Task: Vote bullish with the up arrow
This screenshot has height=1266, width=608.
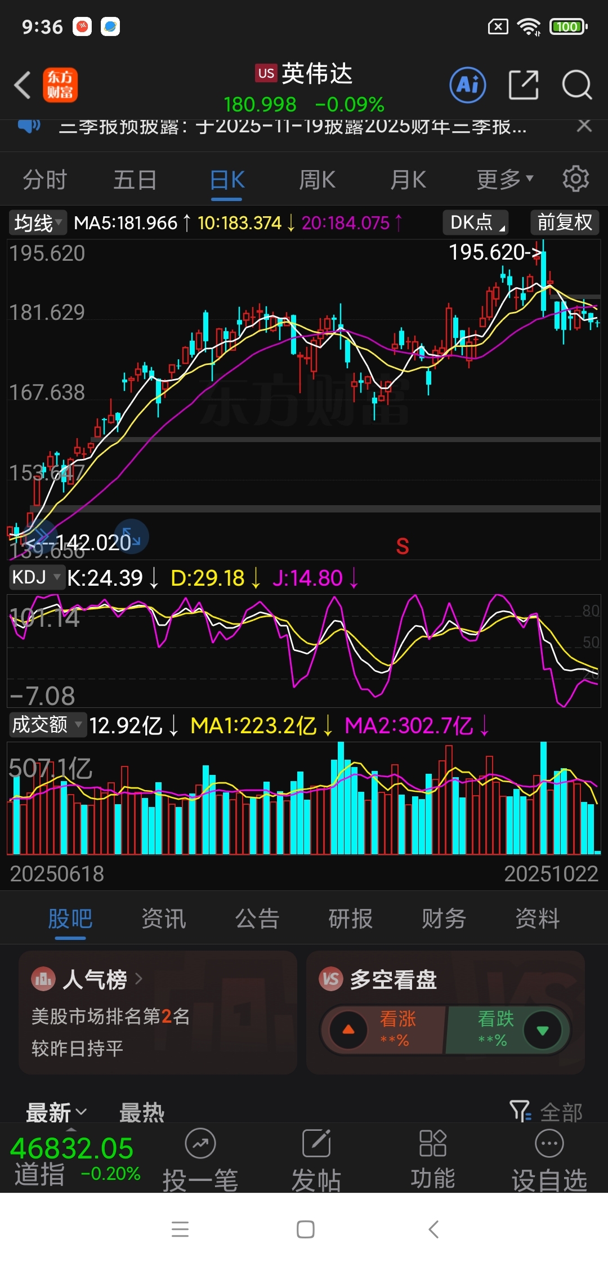Action: [348, 1030]
